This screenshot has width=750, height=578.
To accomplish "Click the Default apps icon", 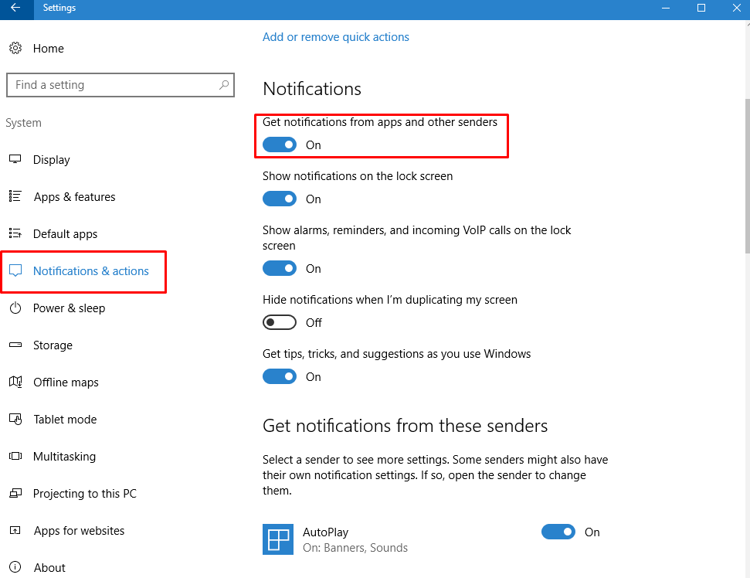I will click(15, 233).
